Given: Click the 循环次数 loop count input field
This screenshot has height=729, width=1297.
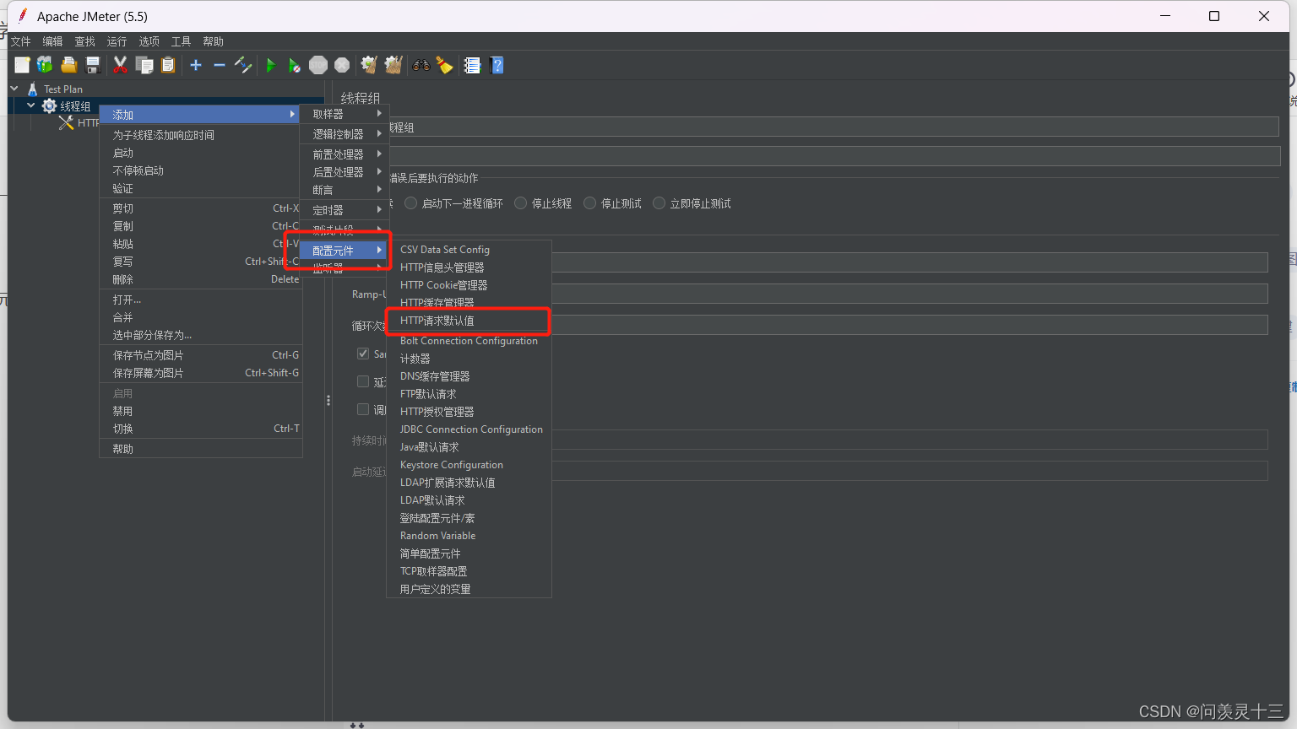Looking at the screenshot, I should (910, 325).
